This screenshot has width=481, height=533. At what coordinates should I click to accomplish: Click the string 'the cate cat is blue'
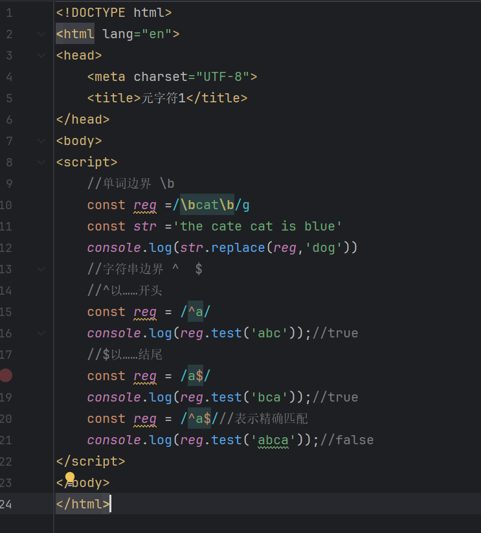point(257,227)
